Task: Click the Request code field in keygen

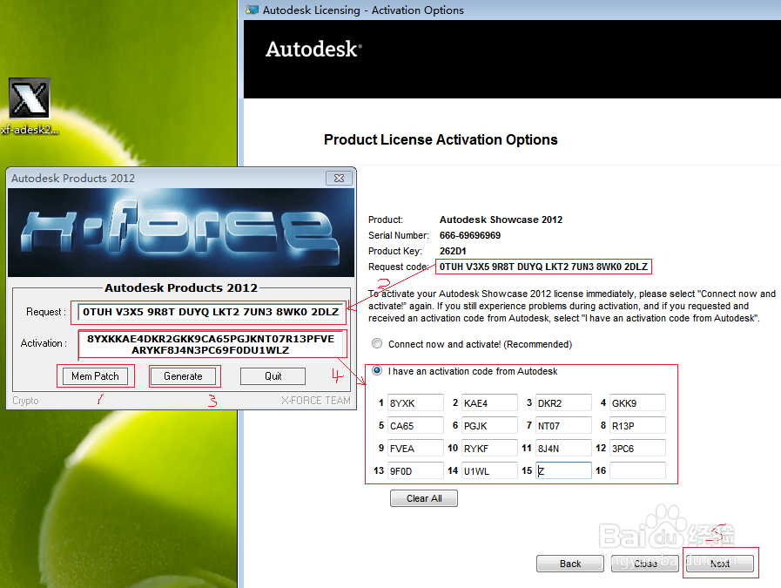Action: 210,312
